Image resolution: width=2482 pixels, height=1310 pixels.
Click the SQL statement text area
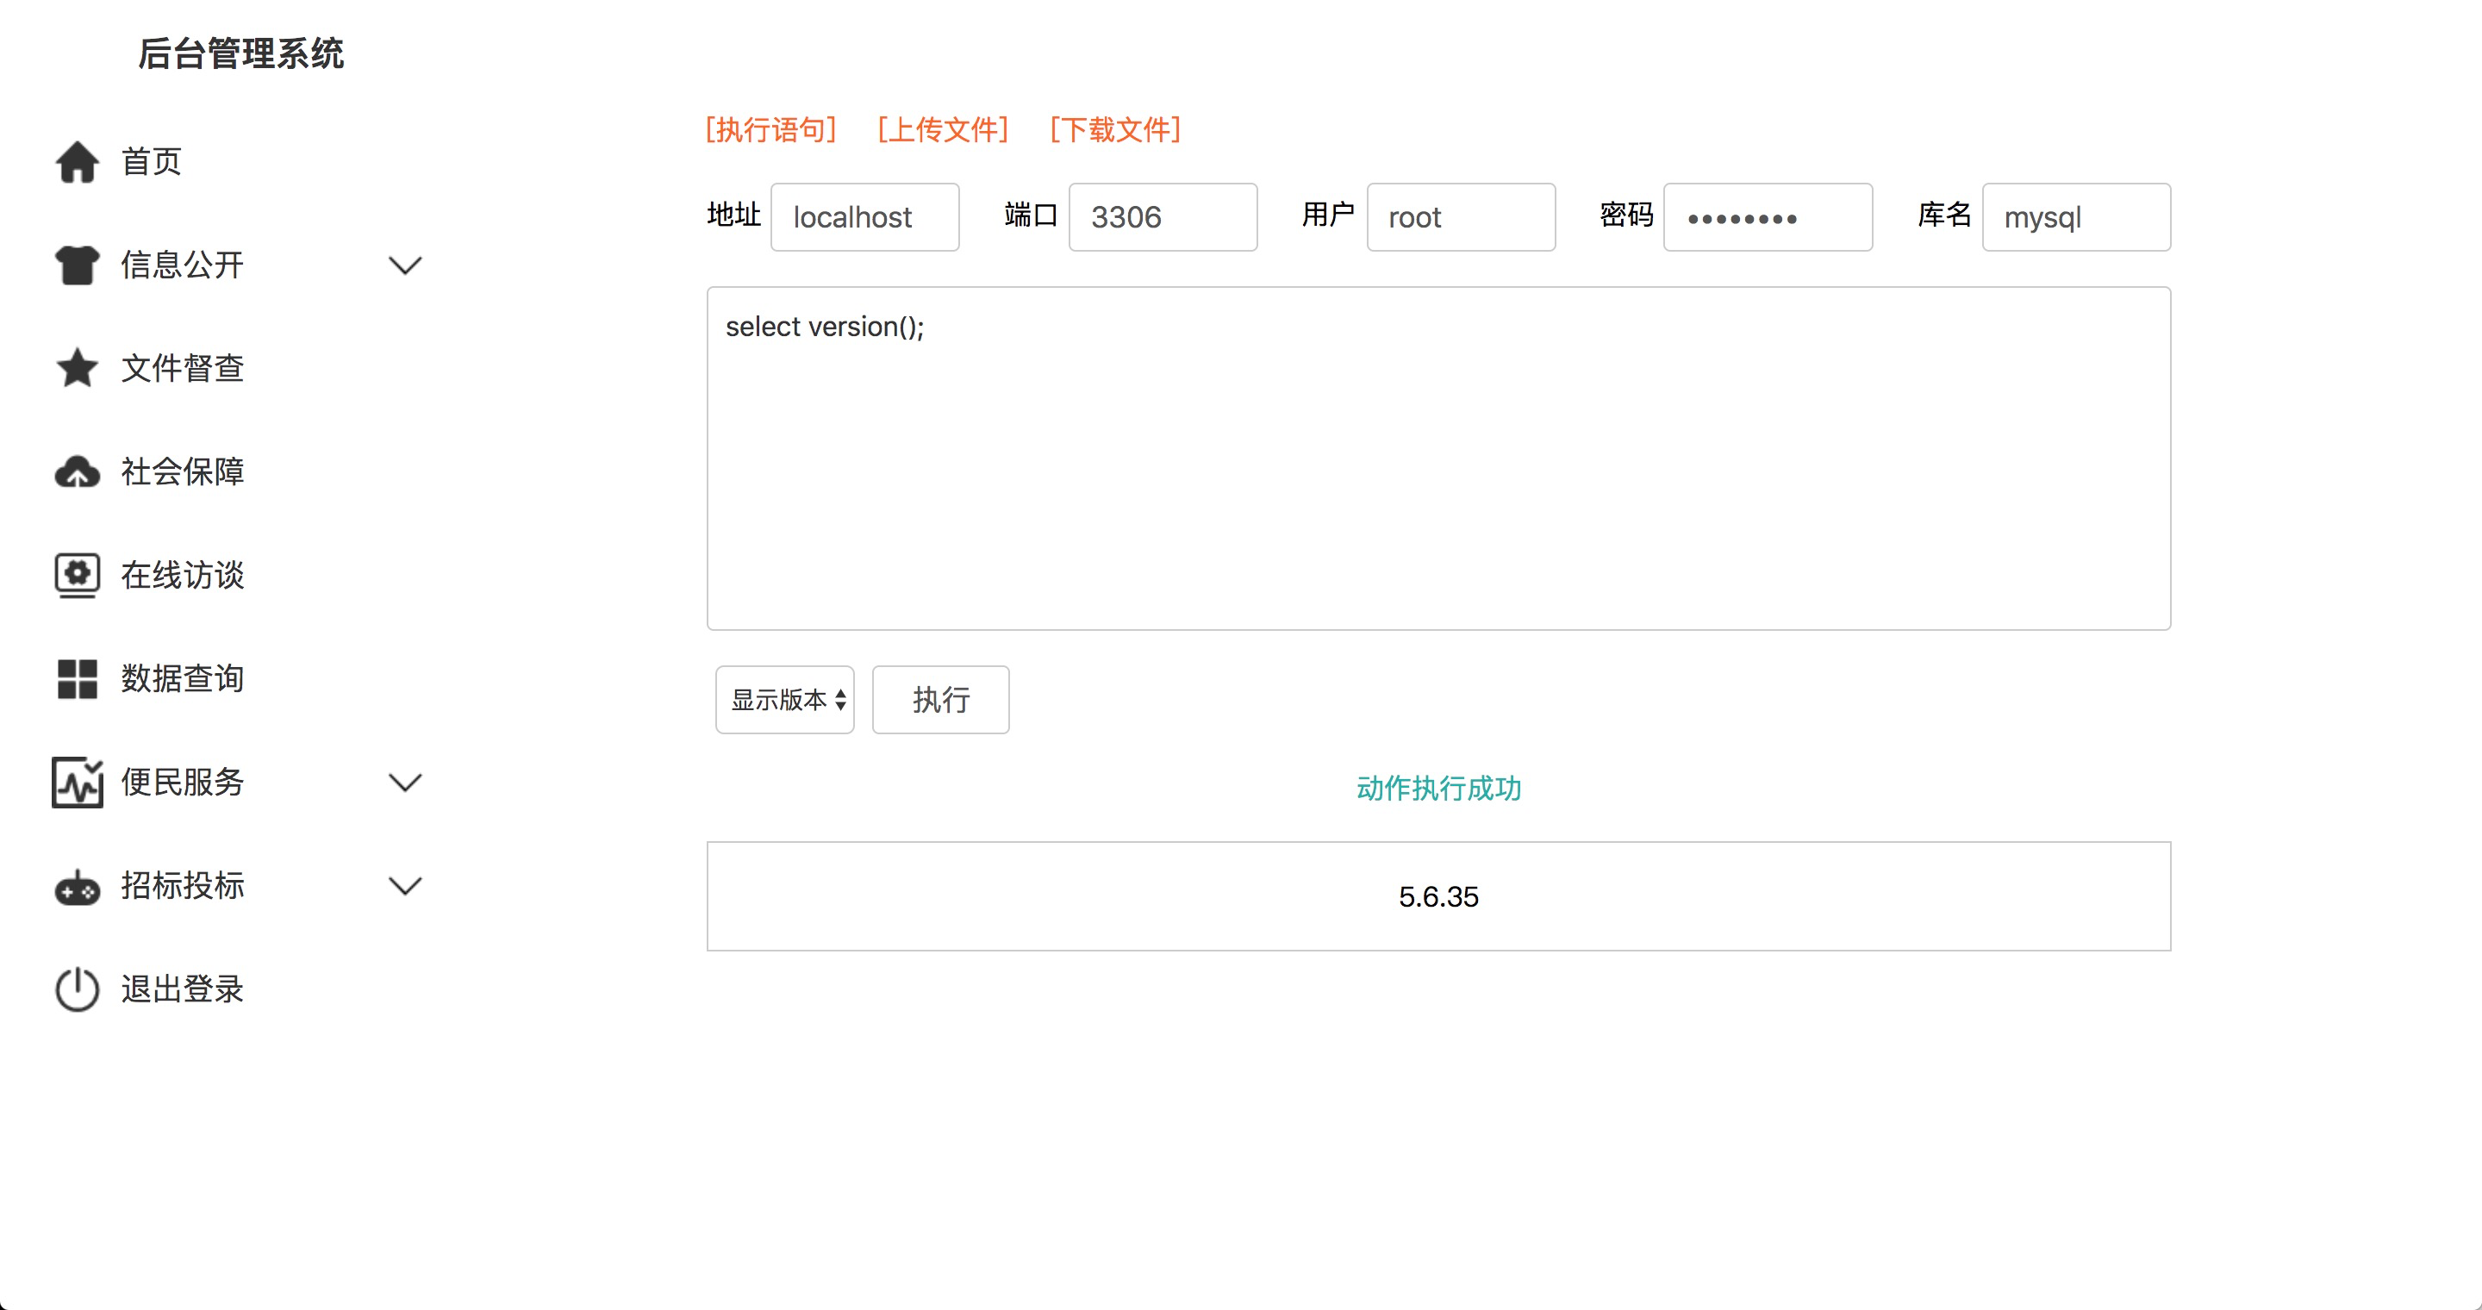coord(1437,458)
